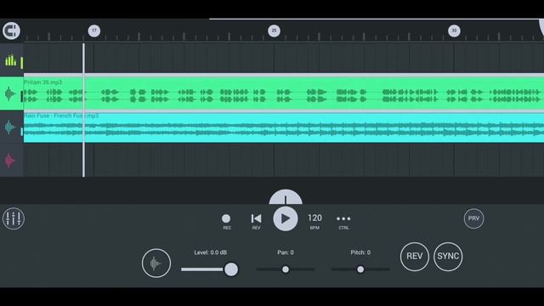
Task: Toggle the SYNC button
Action: 448,257
